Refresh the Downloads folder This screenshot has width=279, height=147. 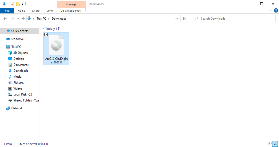tap(184, 19)
